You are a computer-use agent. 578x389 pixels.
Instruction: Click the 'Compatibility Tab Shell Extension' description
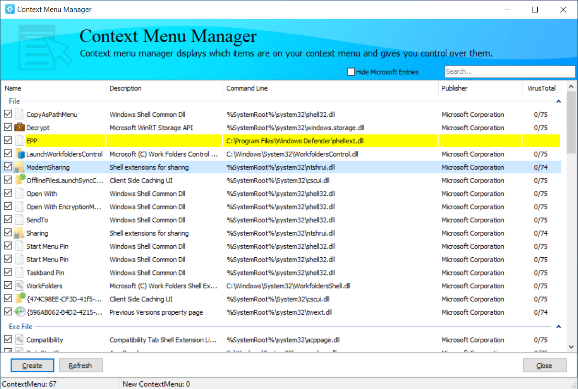(x=164, y=340)
